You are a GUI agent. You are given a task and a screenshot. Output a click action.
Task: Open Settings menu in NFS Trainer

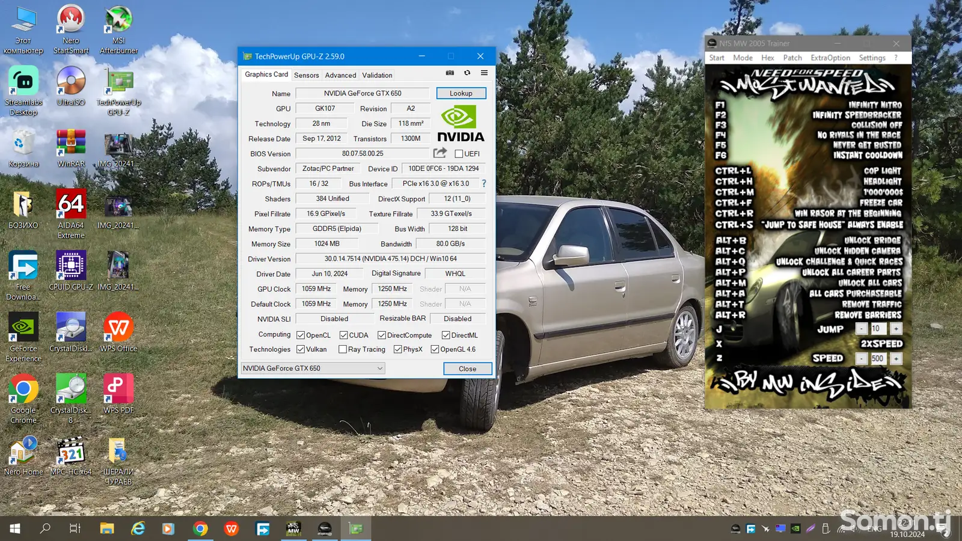(x=872, y=58)
